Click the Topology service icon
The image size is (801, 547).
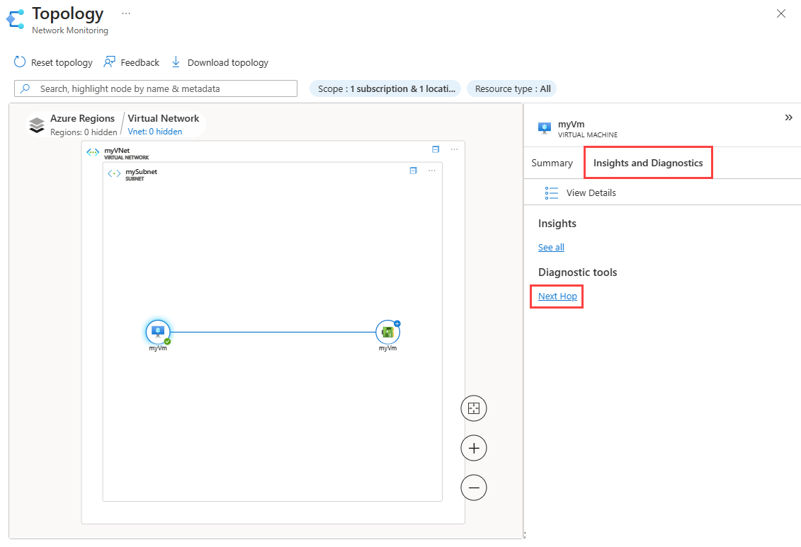pyautogui.click(x=16, y=19)
